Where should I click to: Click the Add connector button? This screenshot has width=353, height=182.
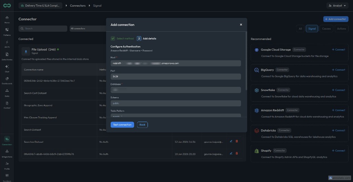(x=336, y=19)
